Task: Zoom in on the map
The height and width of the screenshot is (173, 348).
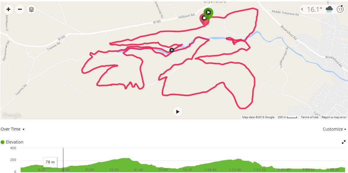Action: coord(9,9)
